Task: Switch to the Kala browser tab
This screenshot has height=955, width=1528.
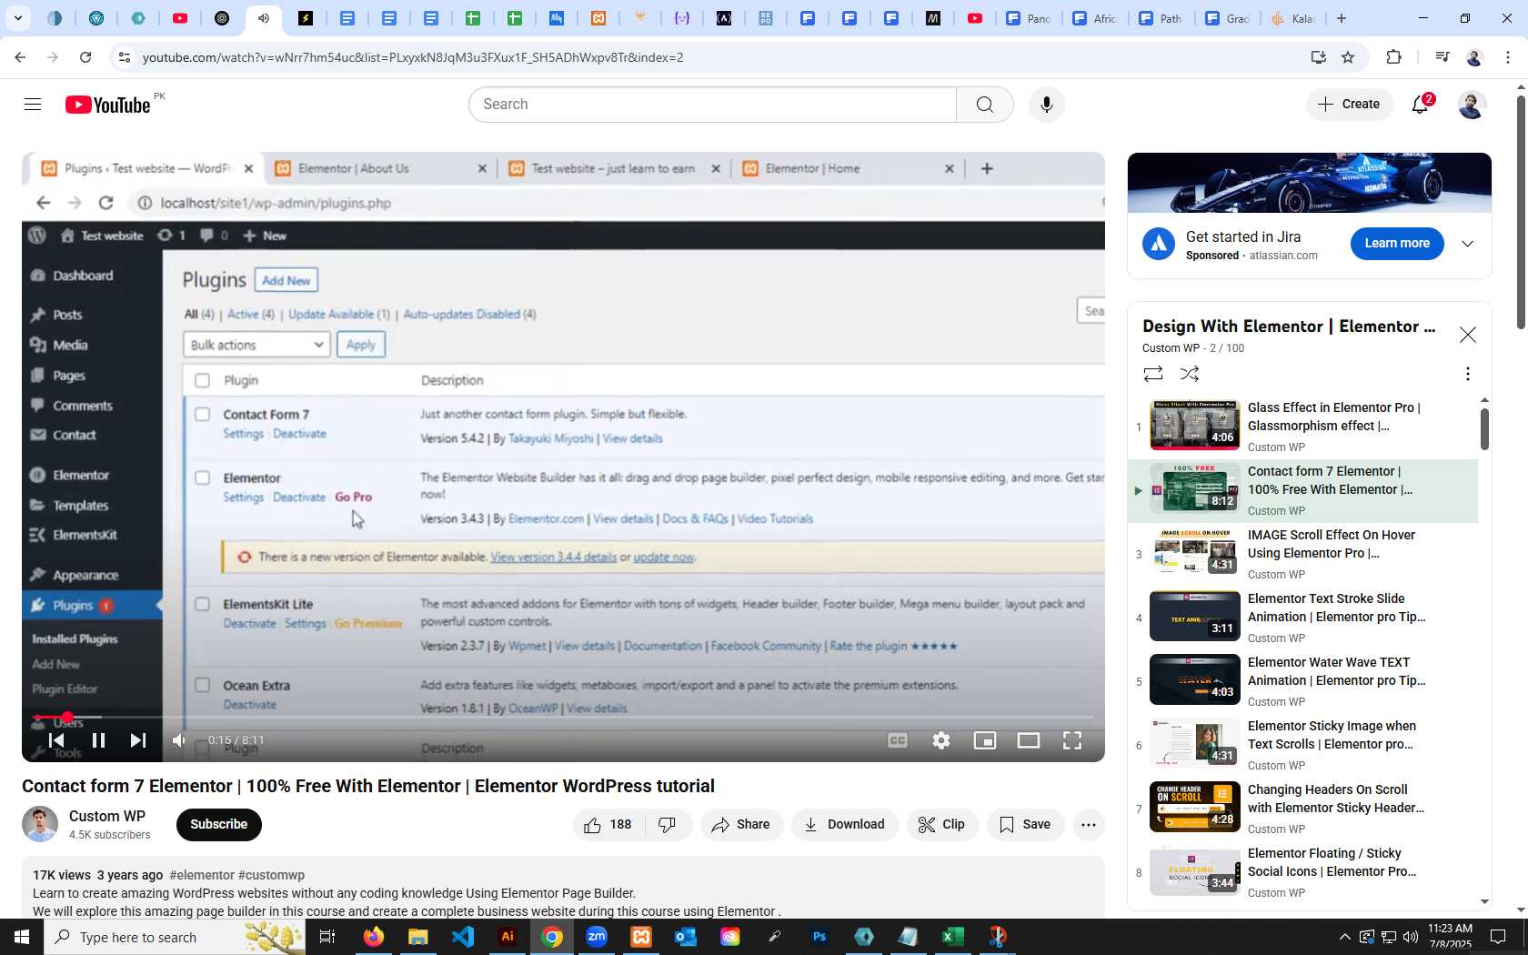Action: [1292, 18]
